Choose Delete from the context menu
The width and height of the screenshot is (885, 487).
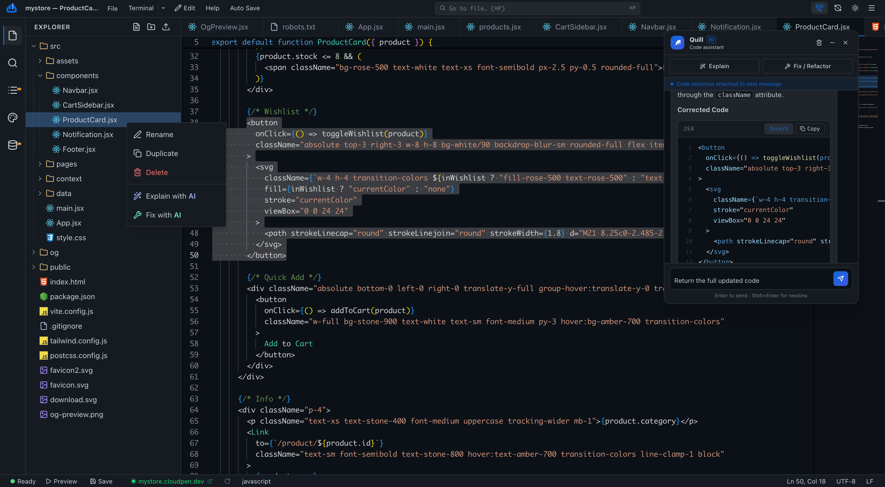(x=176, y=172)
